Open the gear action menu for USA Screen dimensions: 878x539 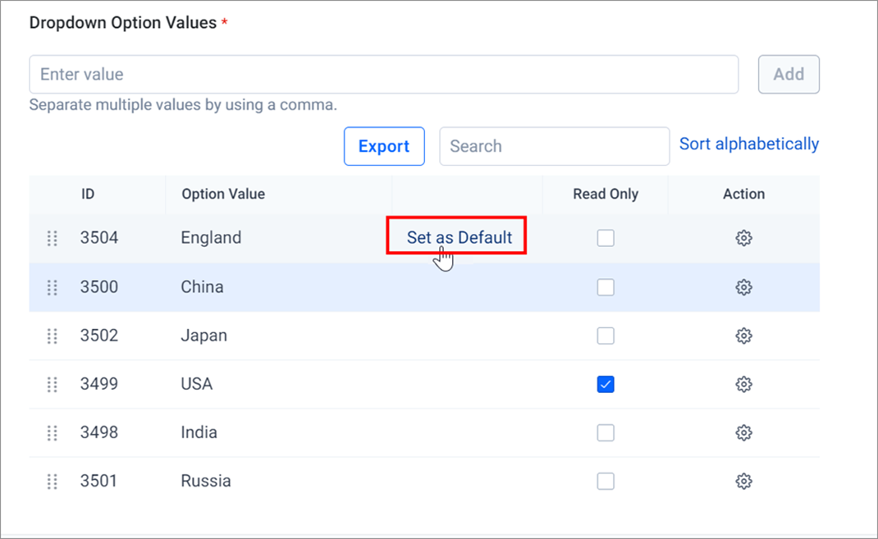tap(743, 384)
